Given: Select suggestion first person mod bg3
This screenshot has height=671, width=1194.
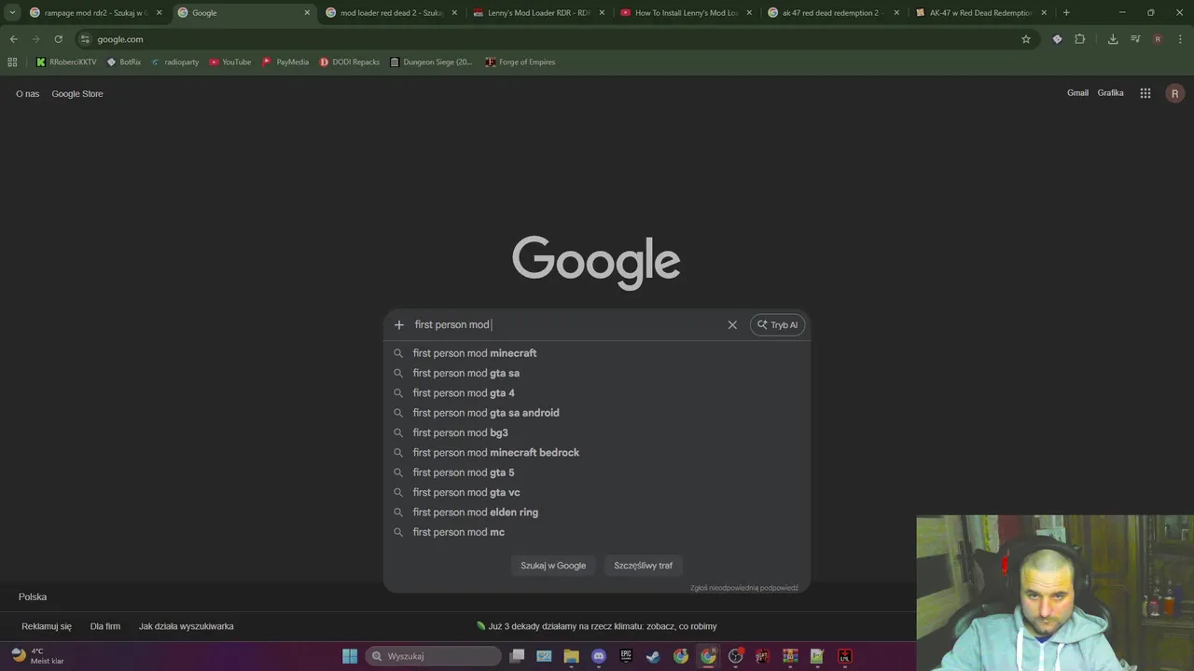Looking at the screenshot, I should (x=597, y=432).
